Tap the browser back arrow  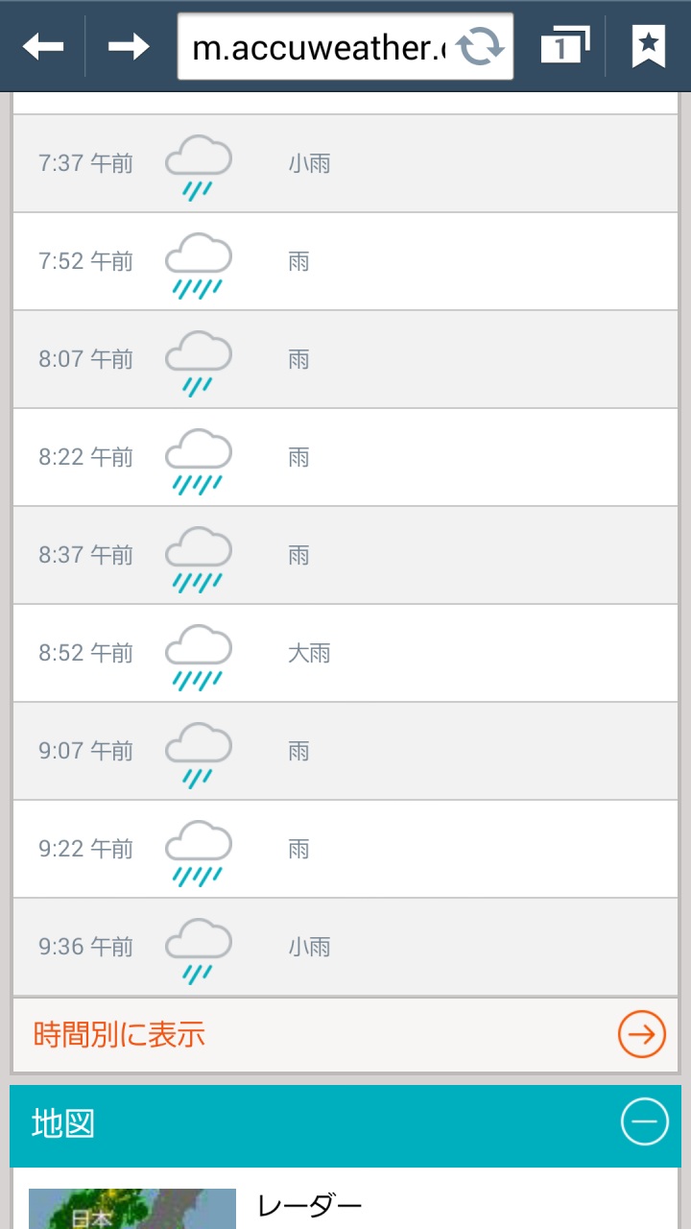click(43, 46)
